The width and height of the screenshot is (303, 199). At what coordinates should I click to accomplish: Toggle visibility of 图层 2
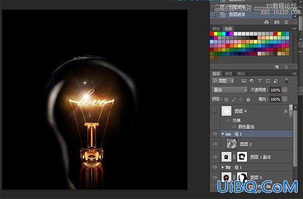pos(215,144)
